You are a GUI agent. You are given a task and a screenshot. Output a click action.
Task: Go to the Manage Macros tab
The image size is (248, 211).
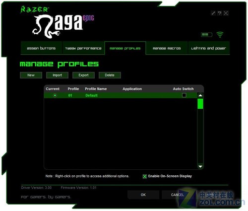click(x=167, y=48)
